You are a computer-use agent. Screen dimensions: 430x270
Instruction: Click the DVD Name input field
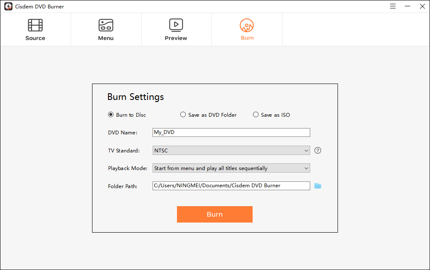click(x=231, y=133)
